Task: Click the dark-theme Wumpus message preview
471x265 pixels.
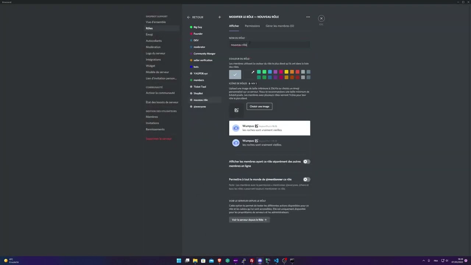Action: [x=269, y=143]
